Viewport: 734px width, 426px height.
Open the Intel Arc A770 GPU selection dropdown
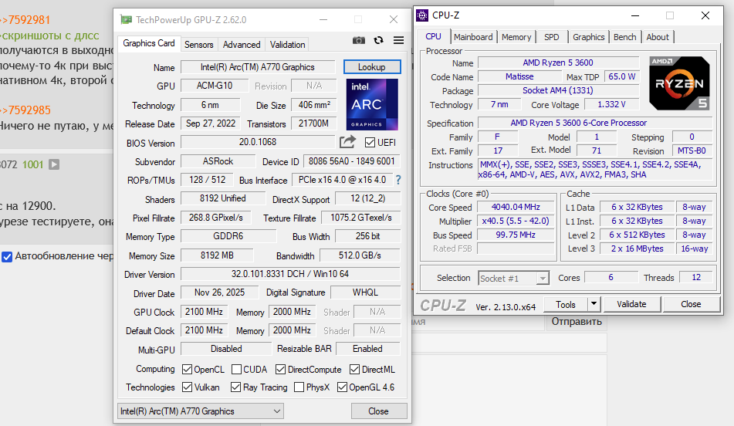(x=200, y=411)
